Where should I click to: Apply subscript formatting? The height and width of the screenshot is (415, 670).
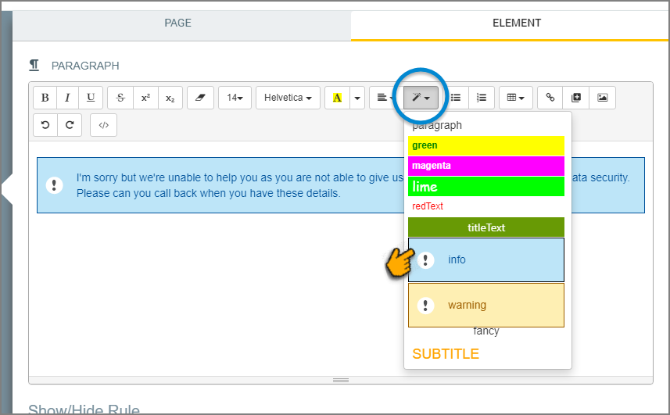[170, 98]
